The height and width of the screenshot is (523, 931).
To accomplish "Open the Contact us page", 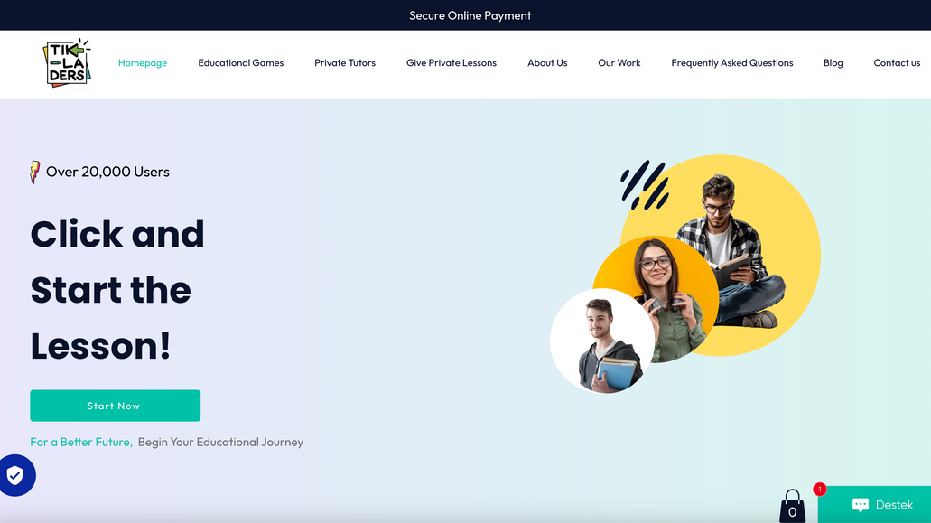I will click(897, 62).
